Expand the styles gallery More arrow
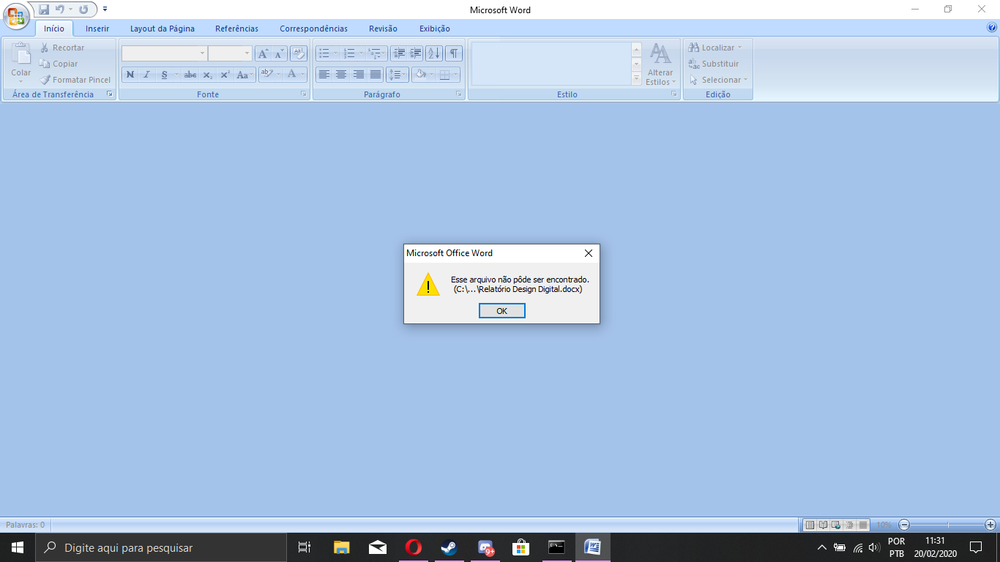The width and height of the screenshot is (1000, 562). (636, 79)
